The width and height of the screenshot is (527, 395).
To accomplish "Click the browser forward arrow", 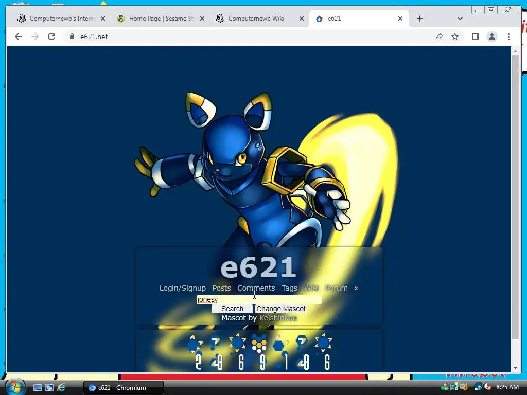I will click(35, 37).
